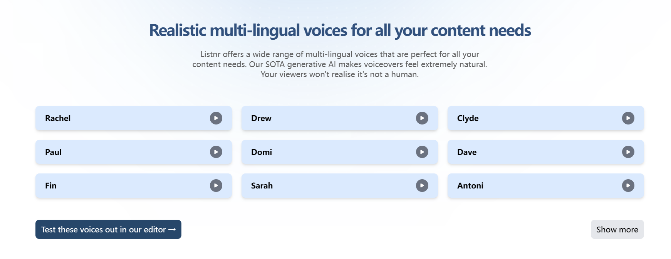Viewport: 671px width, 259px height.
Task: Select the Domi voice name
Action: [262, 152]
